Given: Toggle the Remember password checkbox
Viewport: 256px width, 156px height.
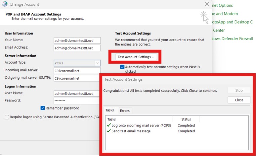Looking at the screenshot, I should [x=43, y=108].
